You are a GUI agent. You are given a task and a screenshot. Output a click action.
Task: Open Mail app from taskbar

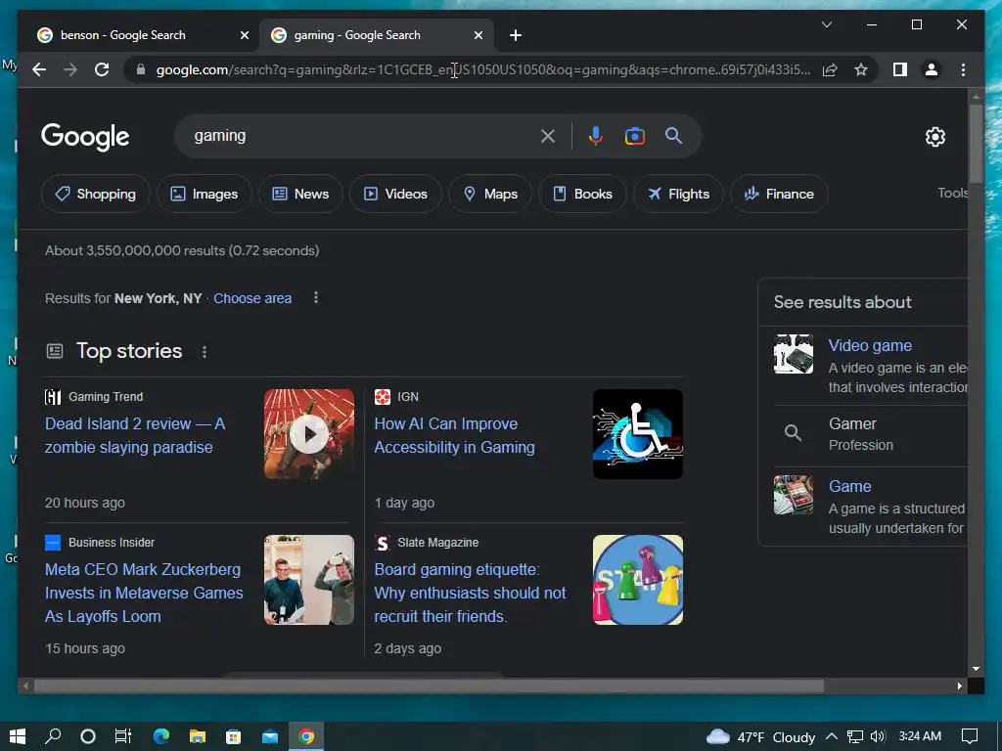pos(270,736)
